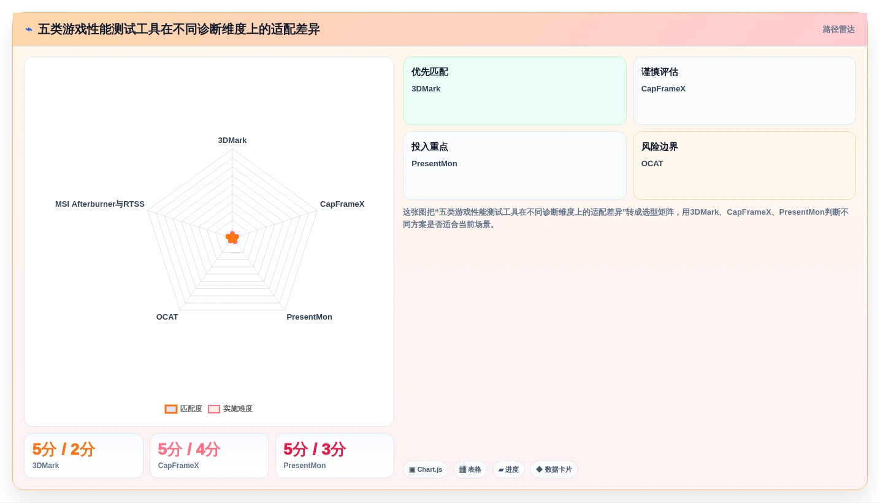
Task: Select the 进度 tag chip
Action: [x=508, y=470]
